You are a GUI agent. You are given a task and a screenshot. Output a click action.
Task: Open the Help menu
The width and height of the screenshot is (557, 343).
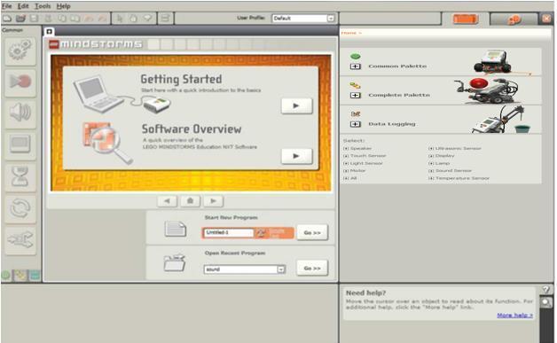(x=64, y=6)
